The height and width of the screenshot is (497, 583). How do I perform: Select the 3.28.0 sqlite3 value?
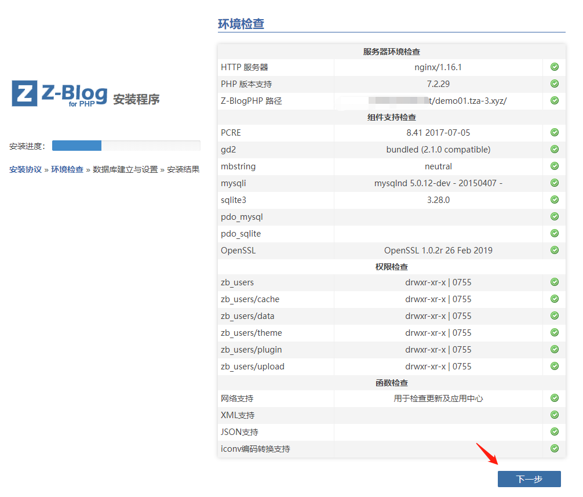pos(438,200)
